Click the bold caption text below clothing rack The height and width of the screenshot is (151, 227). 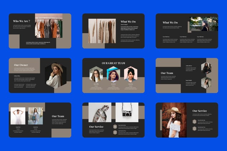(x=38, y=43)
